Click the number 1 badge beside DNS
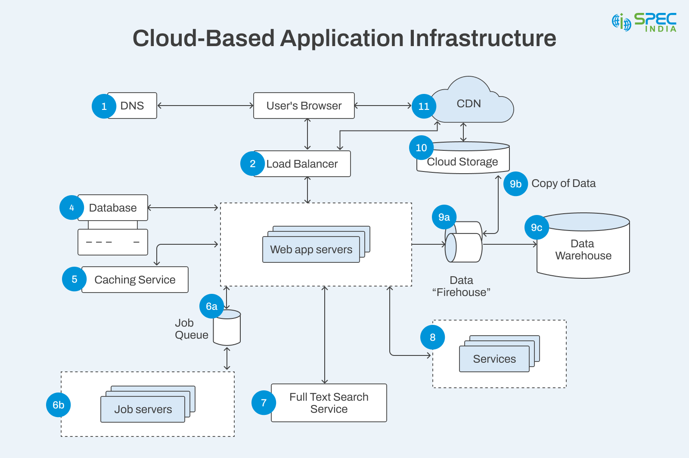 pyautogui.click(x=104, y=106)
